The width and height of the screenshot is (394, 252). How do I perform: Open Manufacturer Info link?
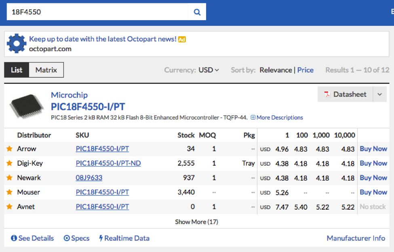[356, 238]
